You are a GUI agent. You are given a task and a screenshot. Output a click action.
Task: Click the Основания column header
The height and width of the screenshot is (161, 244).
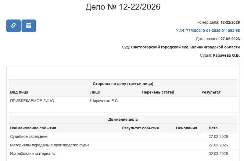coord(186,128)
